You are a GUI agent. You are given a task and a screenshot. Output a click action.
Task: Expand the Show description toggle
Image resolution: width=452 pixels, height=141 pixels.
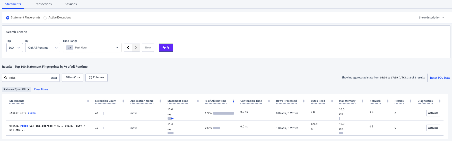(x=431, y=18)
